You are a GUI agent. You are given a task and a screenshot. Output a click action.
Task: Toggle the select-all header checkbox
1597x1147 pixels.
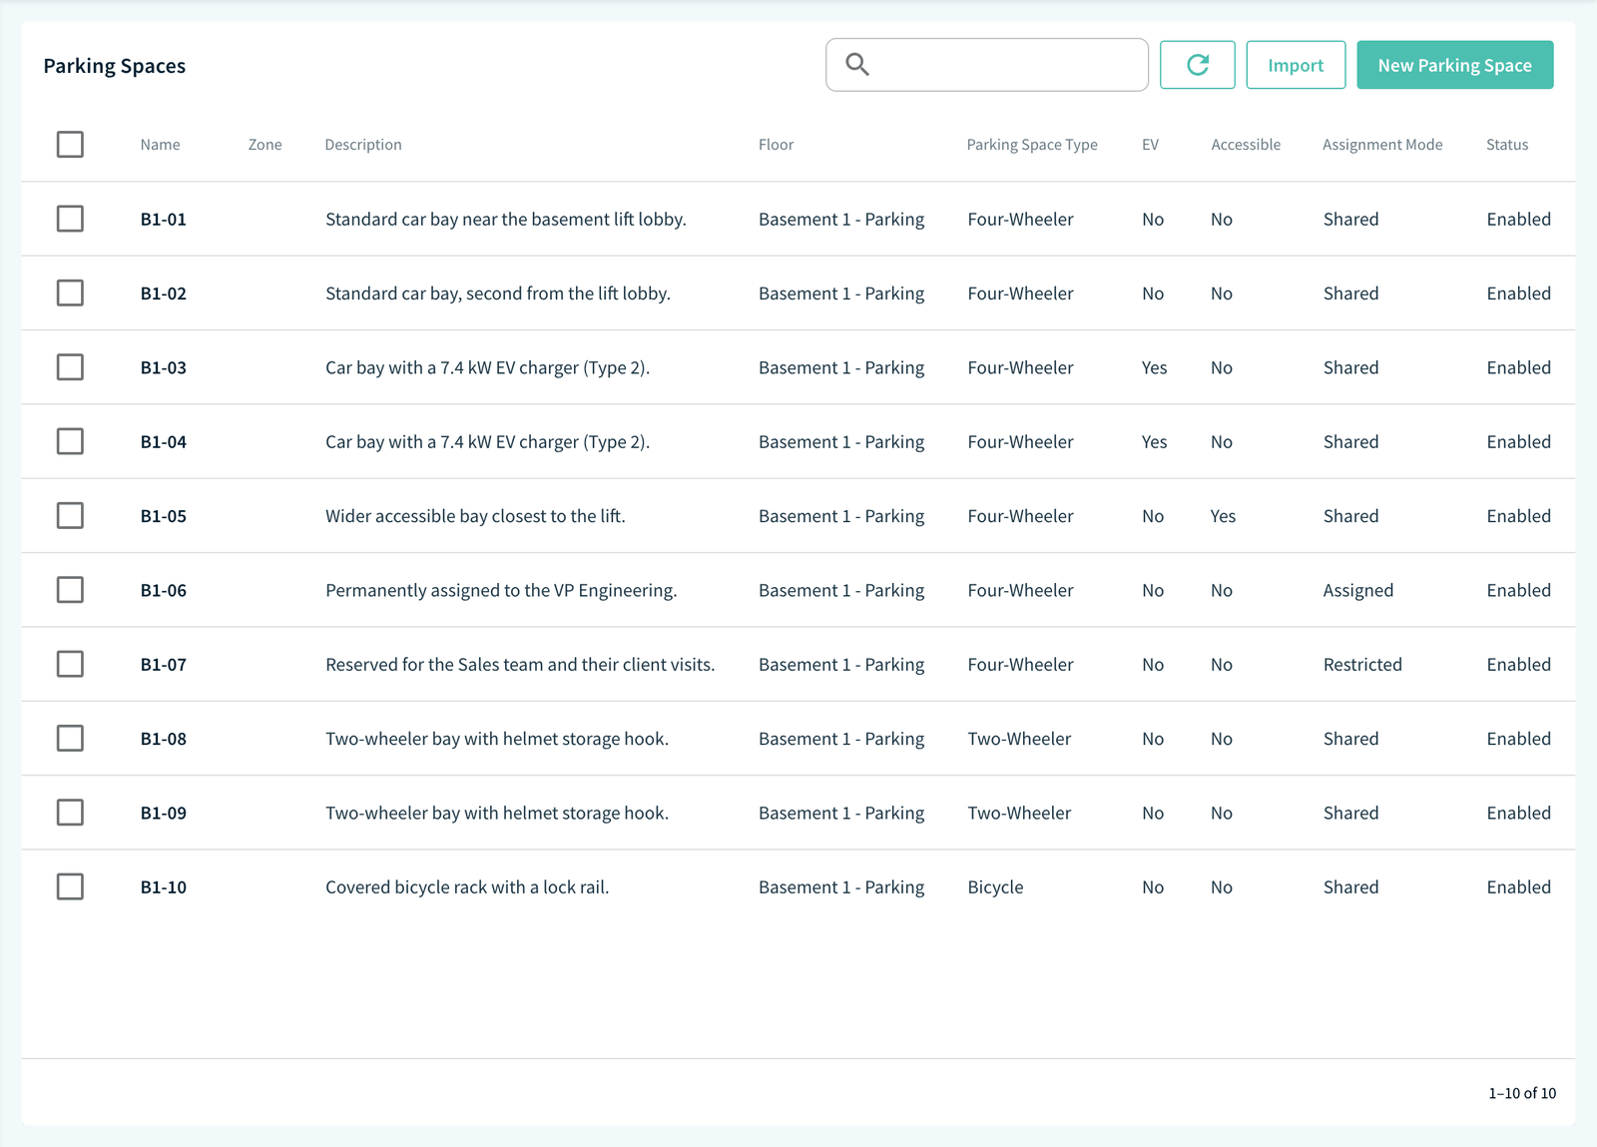(70, 145)
